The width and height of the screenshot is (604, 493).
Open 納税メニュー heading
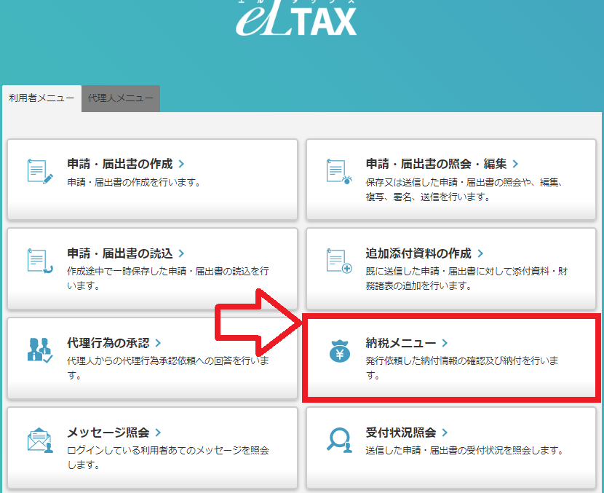[x=401, y=343]
